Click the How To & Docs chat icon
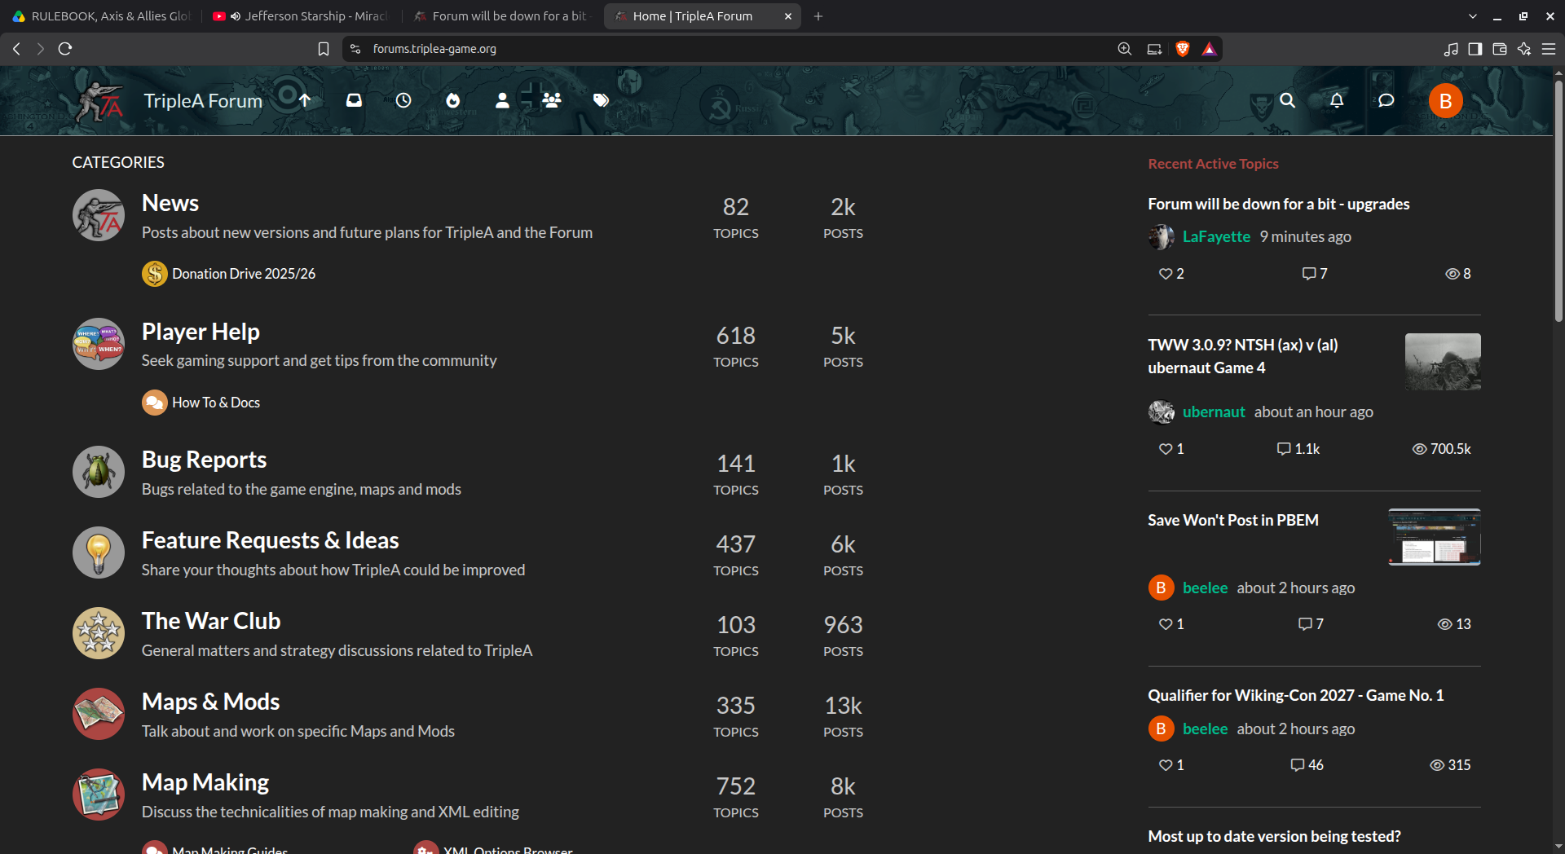The height and width of the screenshot is (854, 1565). point(155,403)
